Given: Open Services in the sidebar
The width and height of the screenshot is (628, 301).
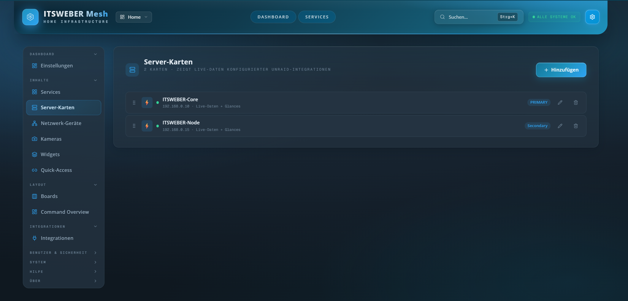Looking at the screenshot, I should coord(64,92).
